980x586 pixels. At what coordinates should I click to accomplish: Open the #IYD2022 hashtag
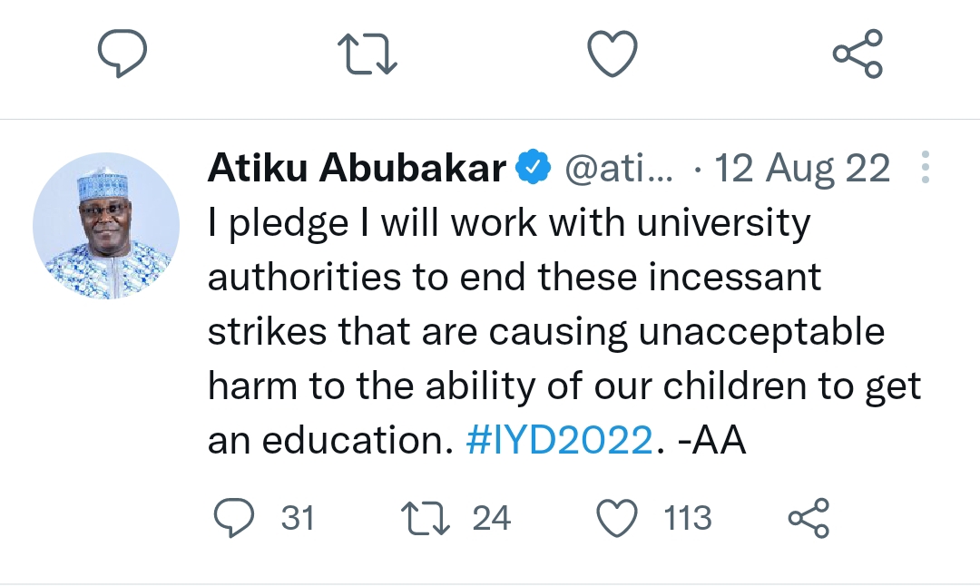pos(559,441)
